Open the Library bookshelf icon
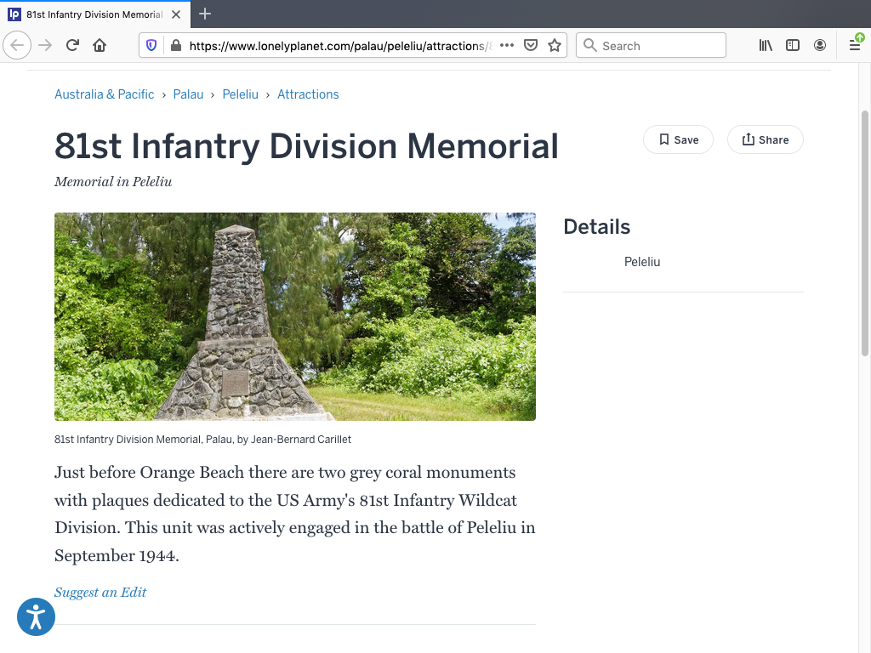Screen dimensions: 871x653 pyautogui.click(x=766, y=46)
